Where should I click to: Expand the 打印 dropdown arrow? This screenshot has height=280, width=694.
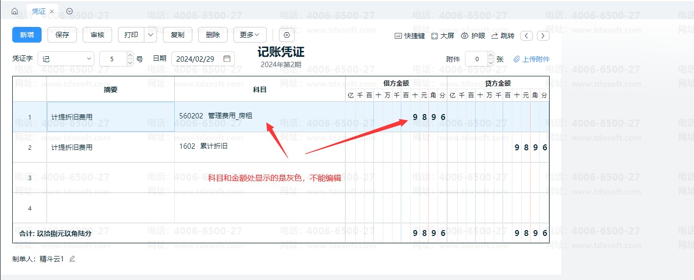(x=151, y=35)
